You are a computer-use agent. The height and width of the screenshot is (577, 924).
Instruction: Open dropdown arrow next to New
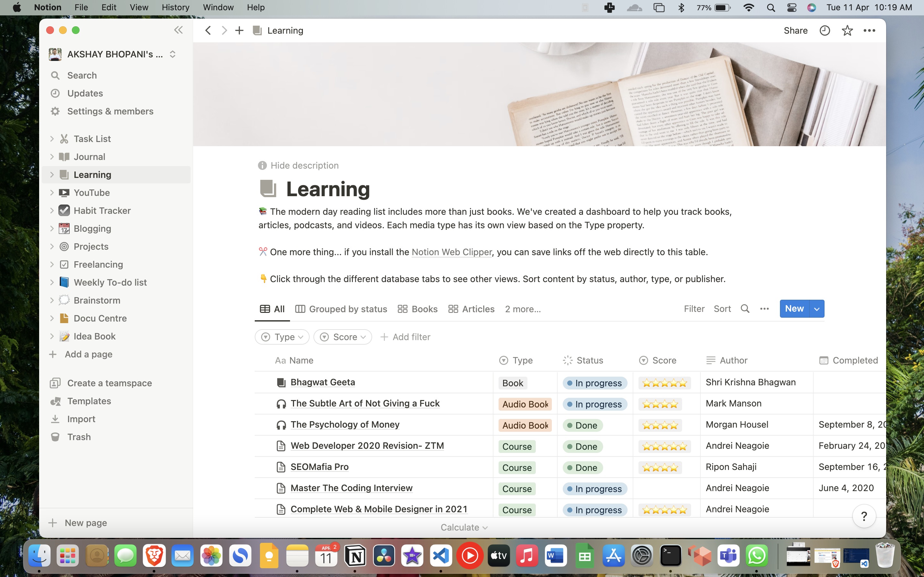[x=816, y=309]
